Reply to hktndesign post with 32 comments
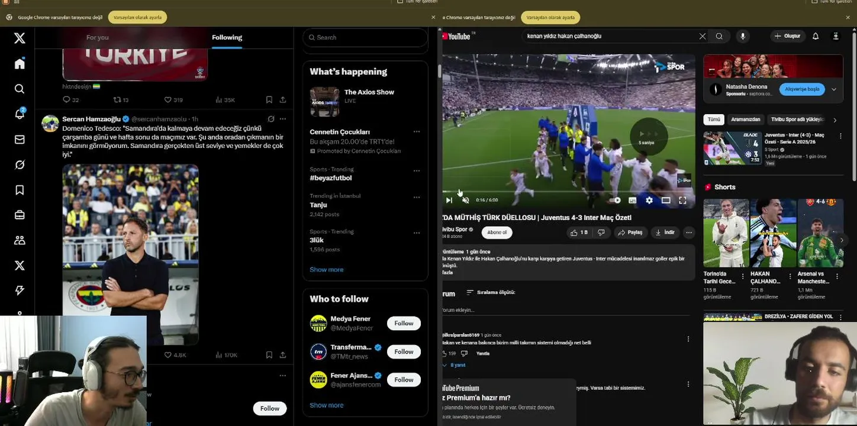This screenshot has height=426, width=857. (67, 100)
